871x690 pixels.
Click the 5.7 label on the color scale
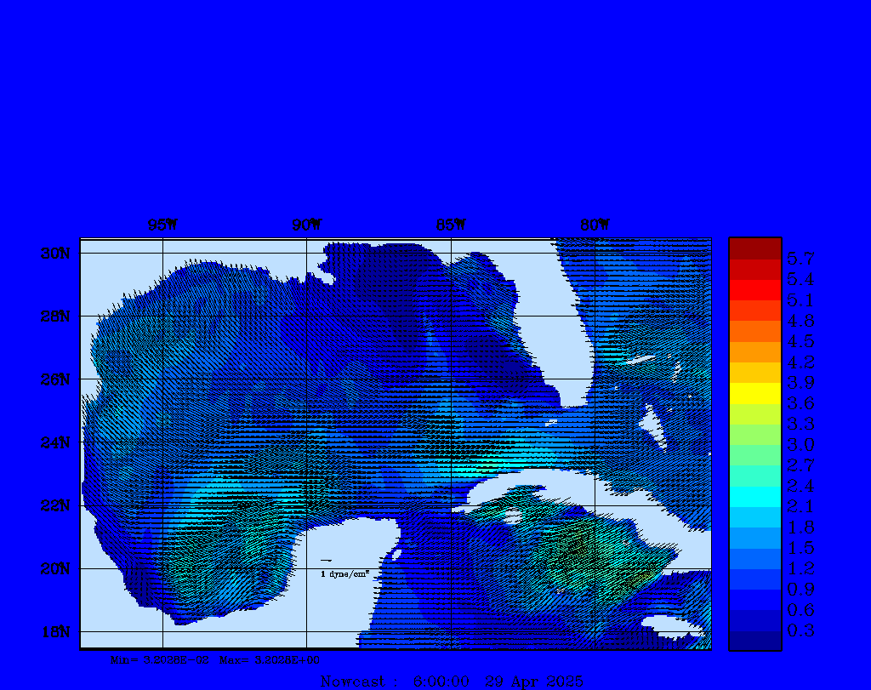pos(800,258)
